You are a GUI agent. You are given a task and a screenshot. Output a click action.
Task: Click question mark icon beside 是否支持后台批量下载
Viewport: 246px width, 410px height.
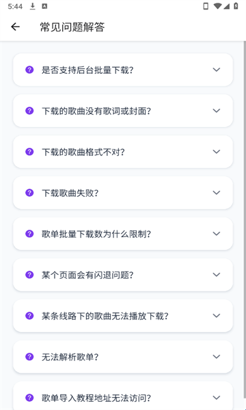pos(29,70)
